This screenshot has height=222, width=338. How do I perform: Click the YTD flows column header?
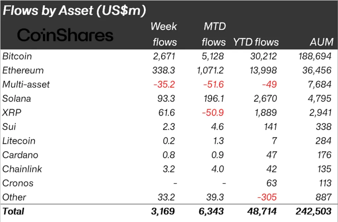[256, 42]
